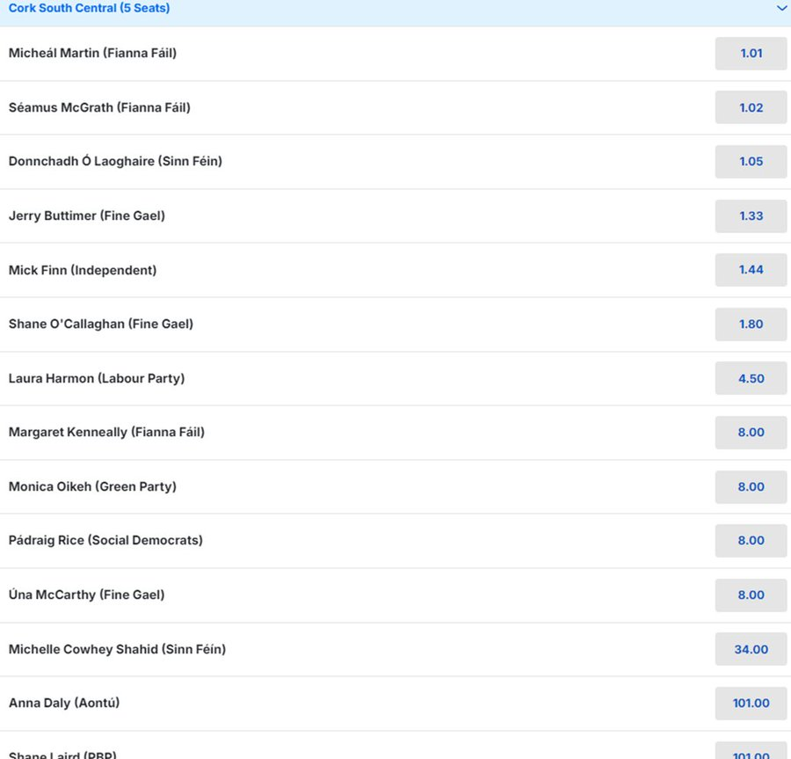Click the name Shane O'Callaghan (Fine Gael)
Screen dimensions: 791x759
(x=101, y=324)
